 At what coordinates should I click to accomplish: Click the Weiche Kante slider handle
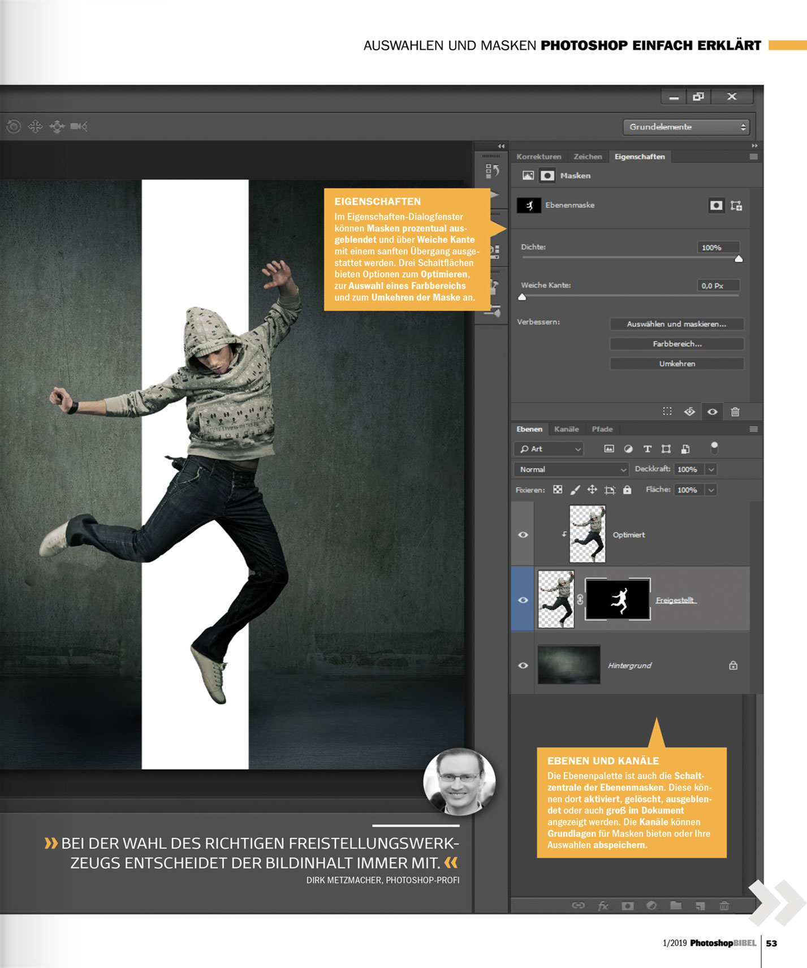(x=523, y=297)
